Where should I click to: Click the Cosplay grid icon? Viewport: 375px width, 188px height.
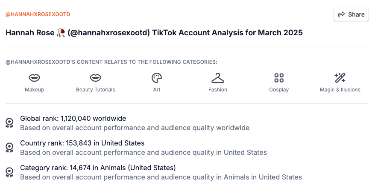point(279,78)
